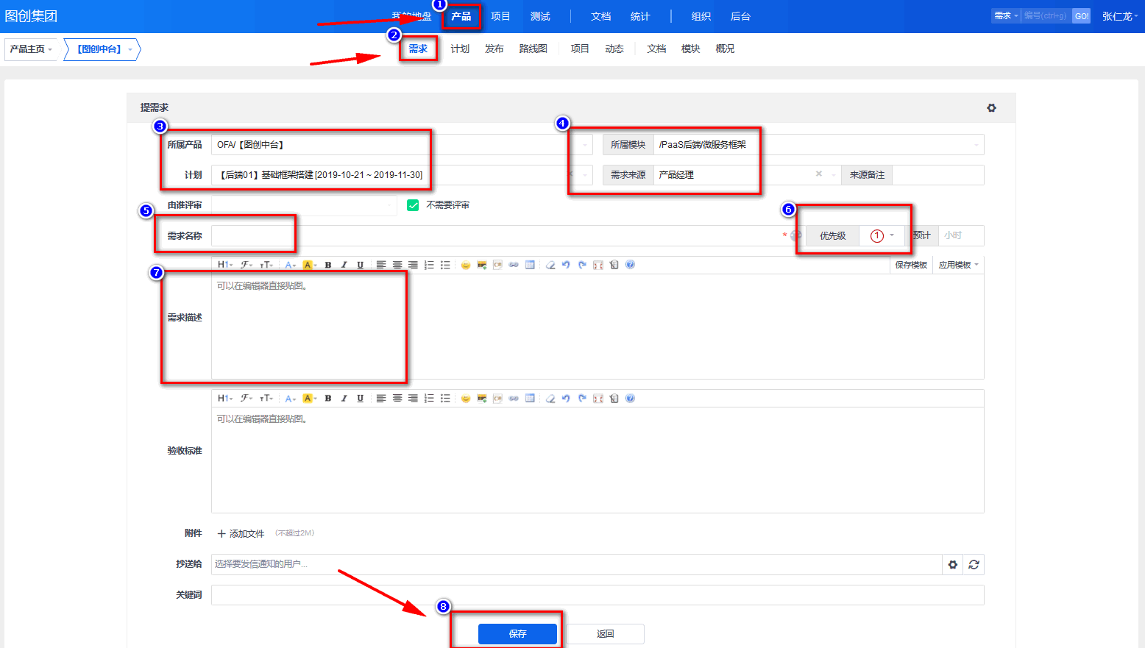Click the GO! search button
Screen dimensions: 1145x648
pyautogui.click(x=1081, y=15)
